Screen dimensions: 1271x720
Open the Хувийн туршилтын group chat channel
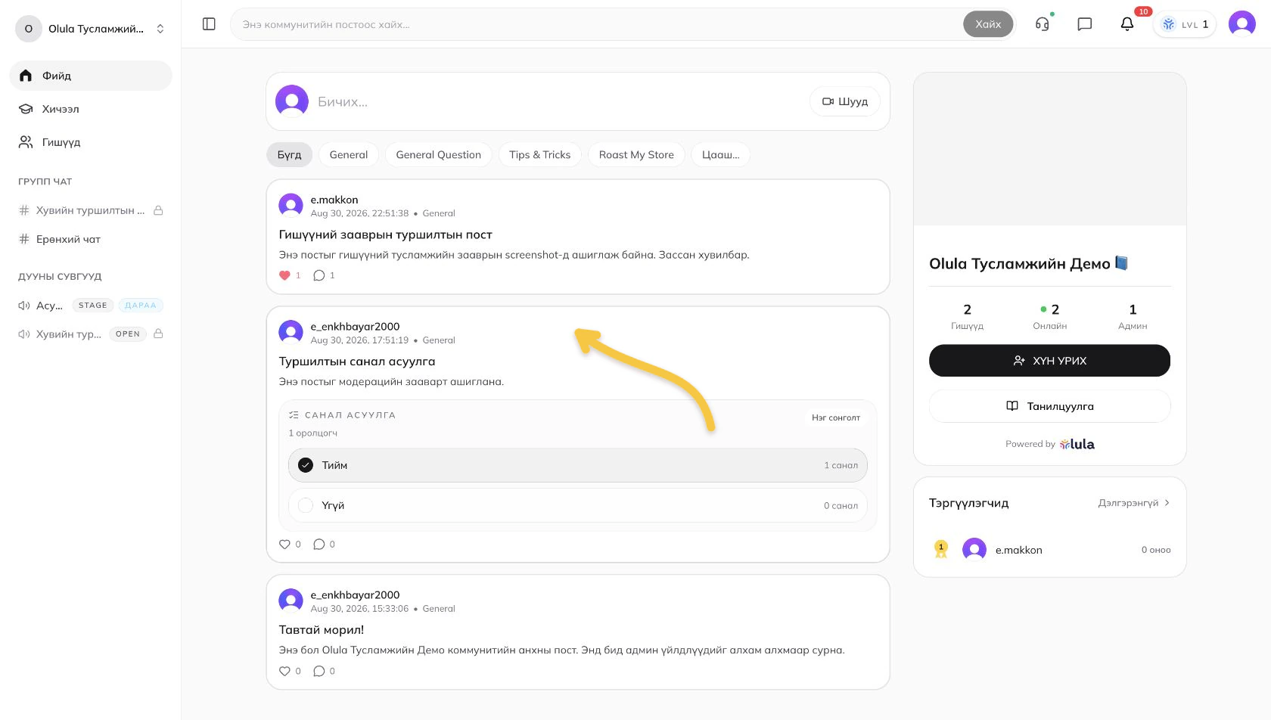click(x=91, y=210)
